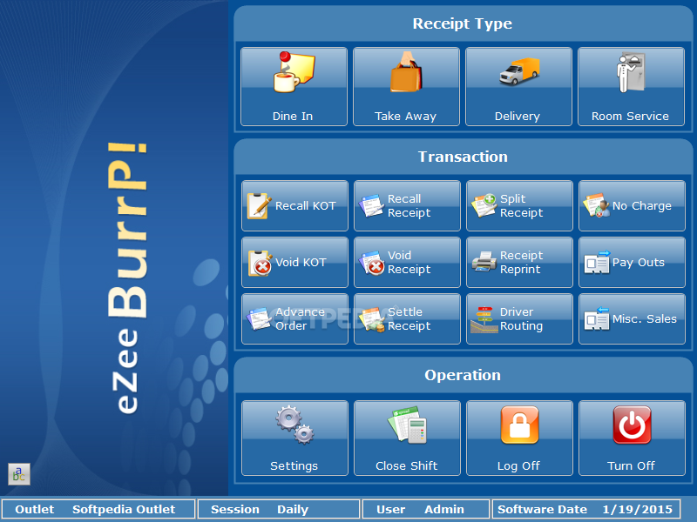This screenshot has height=522, width=697.
Task: Turn Off the application
Action: pos(633,438)
